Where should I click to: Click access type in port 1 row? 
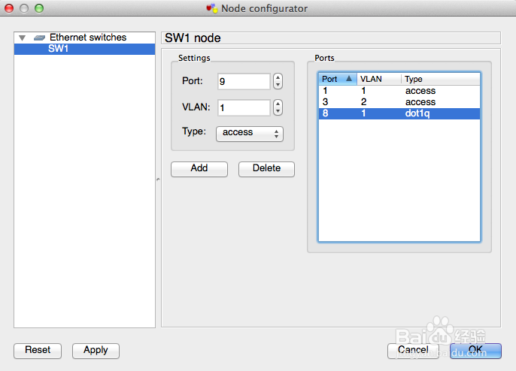click(420, 91)
